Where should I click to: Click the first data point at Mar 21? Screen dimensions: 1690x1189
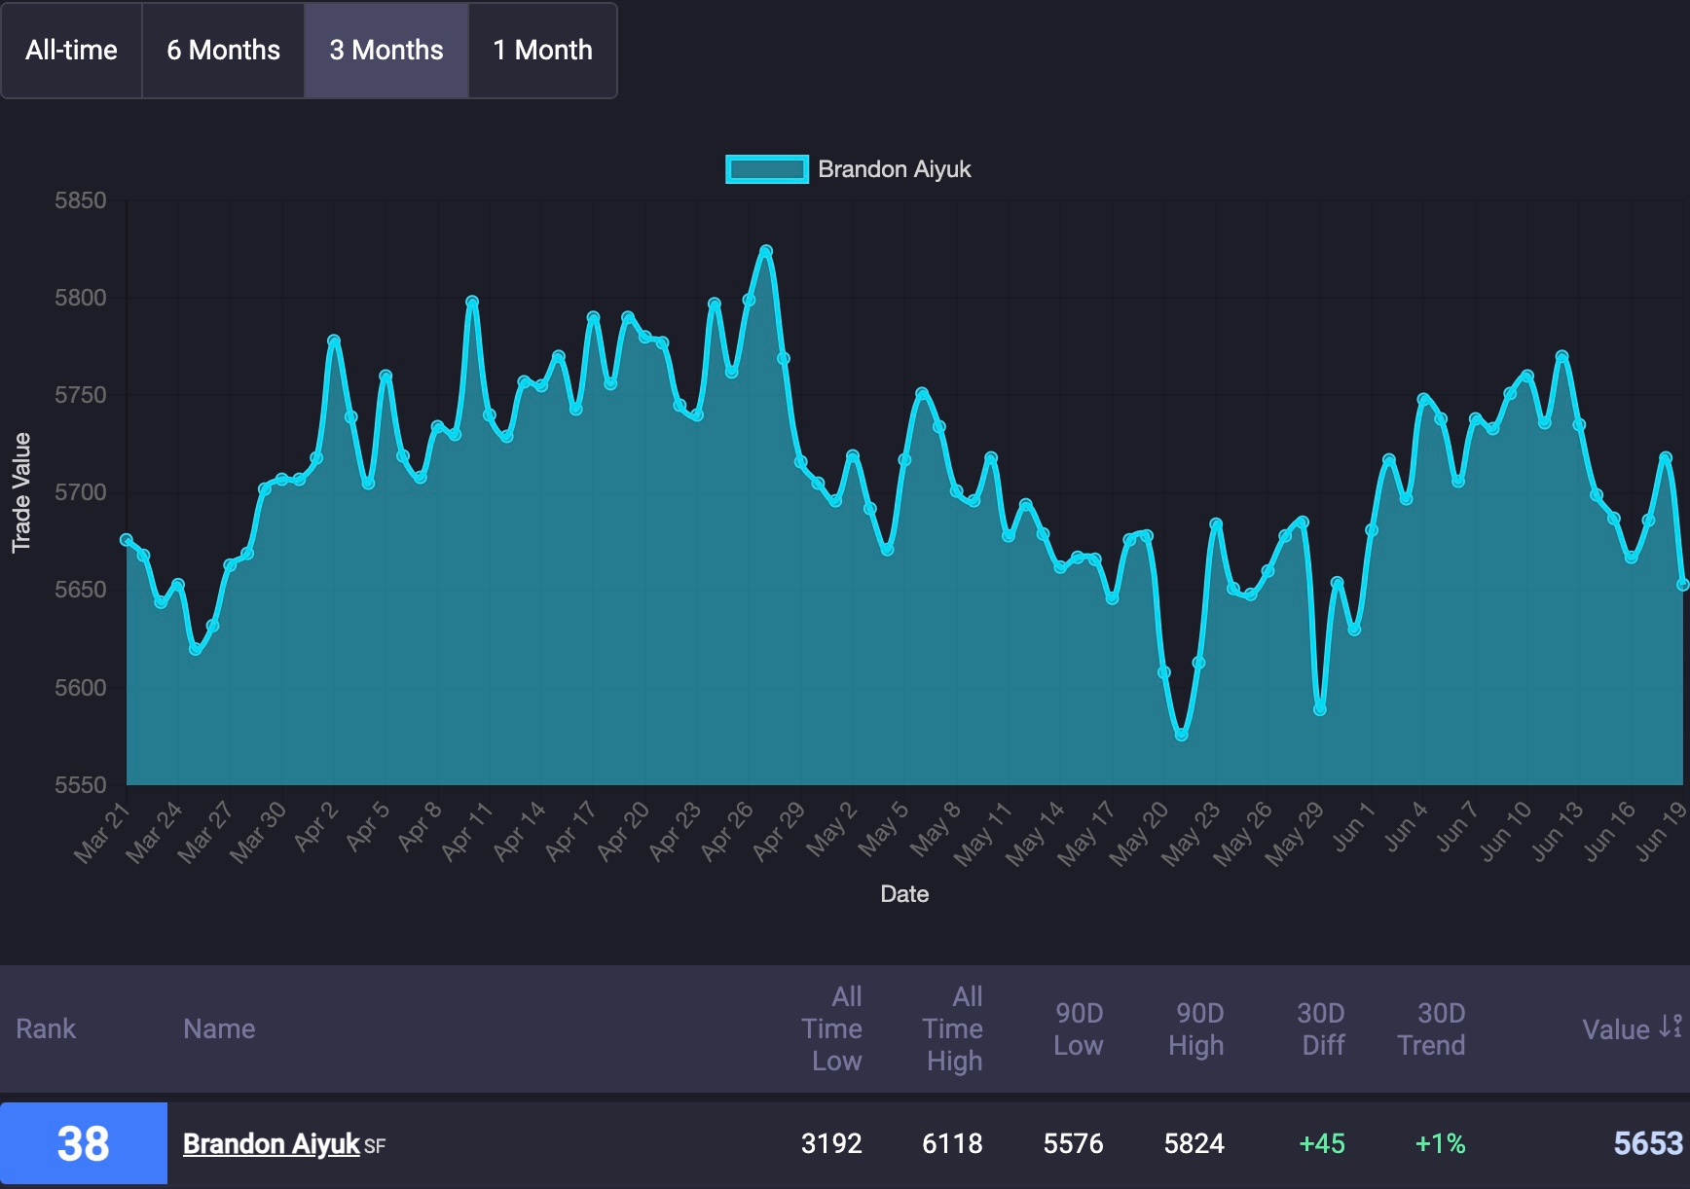[127, 539]
